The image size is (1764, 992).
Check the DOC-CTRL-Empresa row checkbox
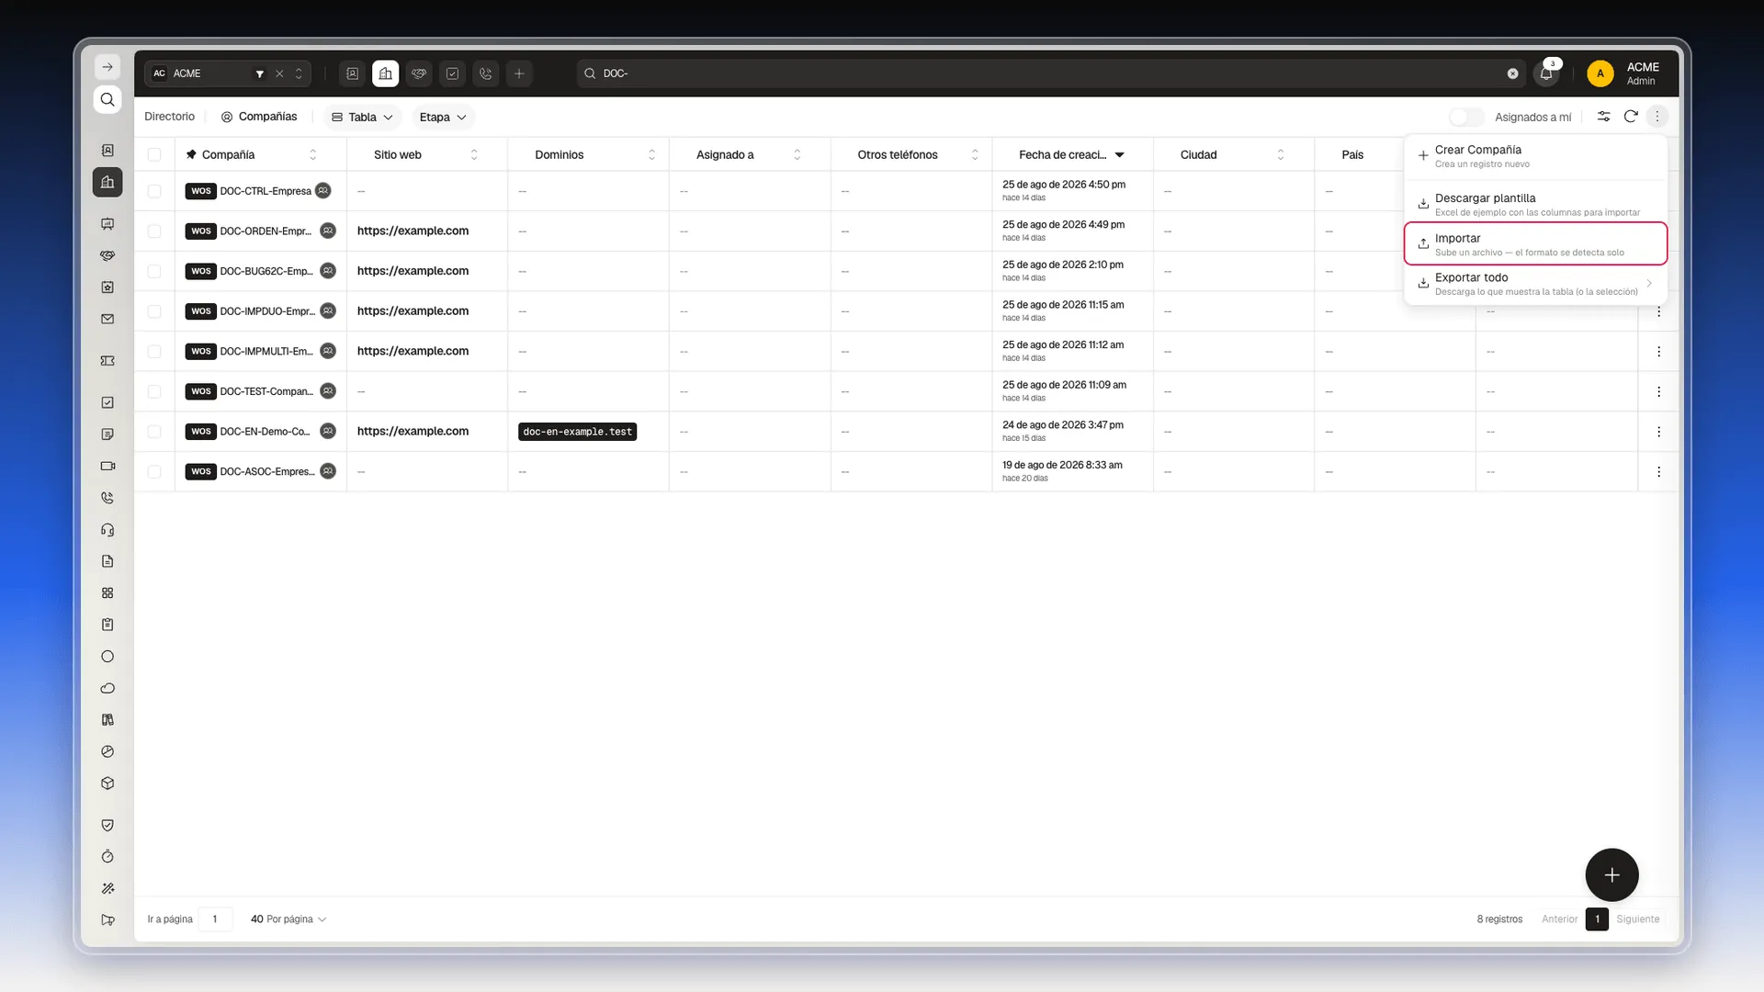(x=154, y=191)
